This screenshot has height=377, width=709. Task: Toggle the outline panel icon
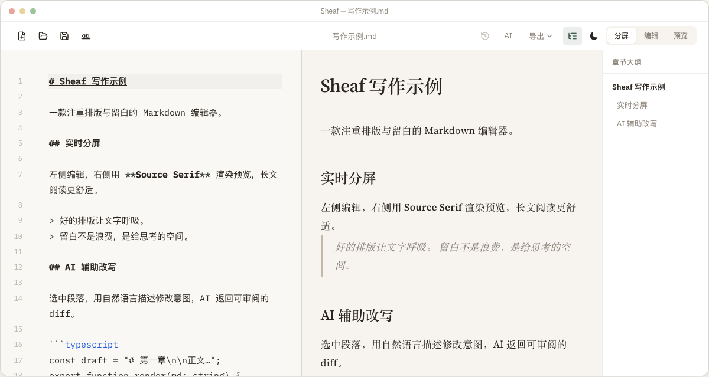click(573, 36)
